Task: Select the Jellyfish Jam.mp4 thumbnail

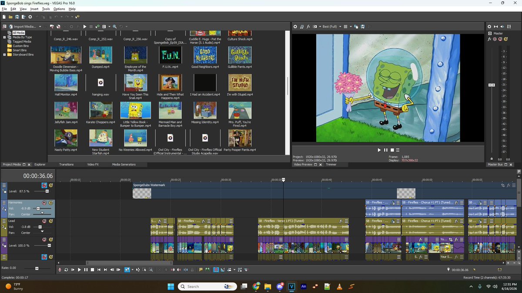Action: coord(66,110)
